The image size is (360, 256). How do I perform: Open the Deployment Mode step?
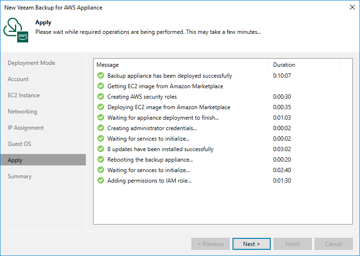(x=32, y=63)
